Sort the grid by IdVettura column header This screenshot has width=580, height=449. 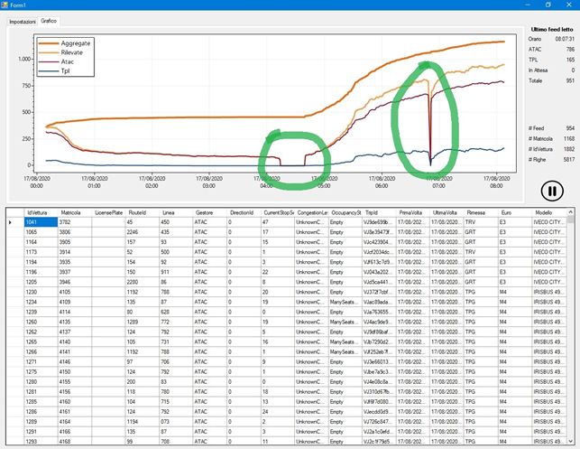tap(41, 211)
